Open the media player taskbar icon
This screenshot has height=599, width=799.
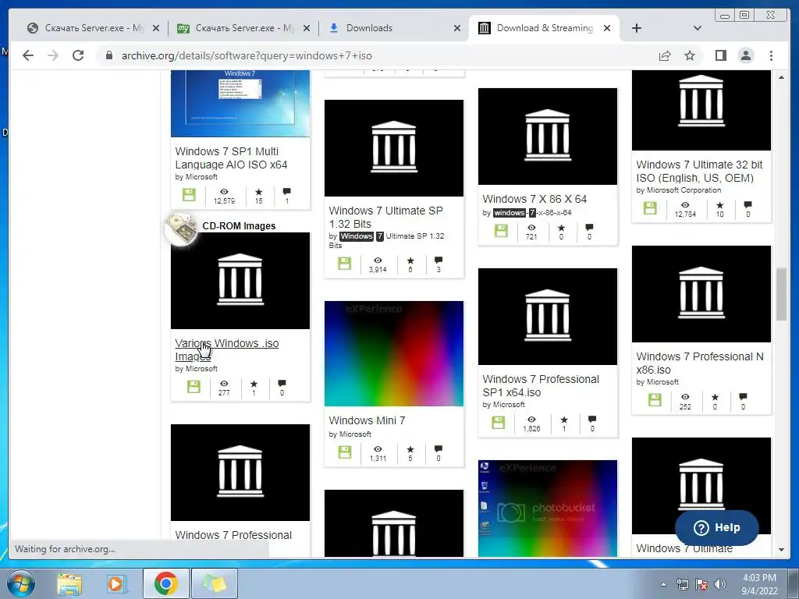coord(115,583)
